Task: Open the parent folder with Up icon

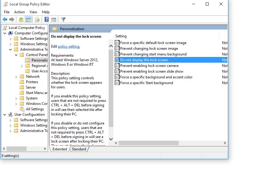Action: pos(21,19)
